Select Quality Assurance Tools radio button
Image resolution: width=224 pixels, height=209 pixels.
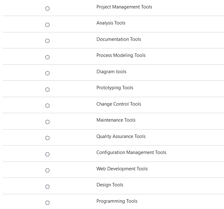(47, 138)
